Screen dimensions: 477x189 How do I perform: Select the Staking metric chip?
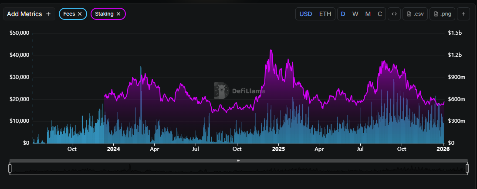(108, 14)
